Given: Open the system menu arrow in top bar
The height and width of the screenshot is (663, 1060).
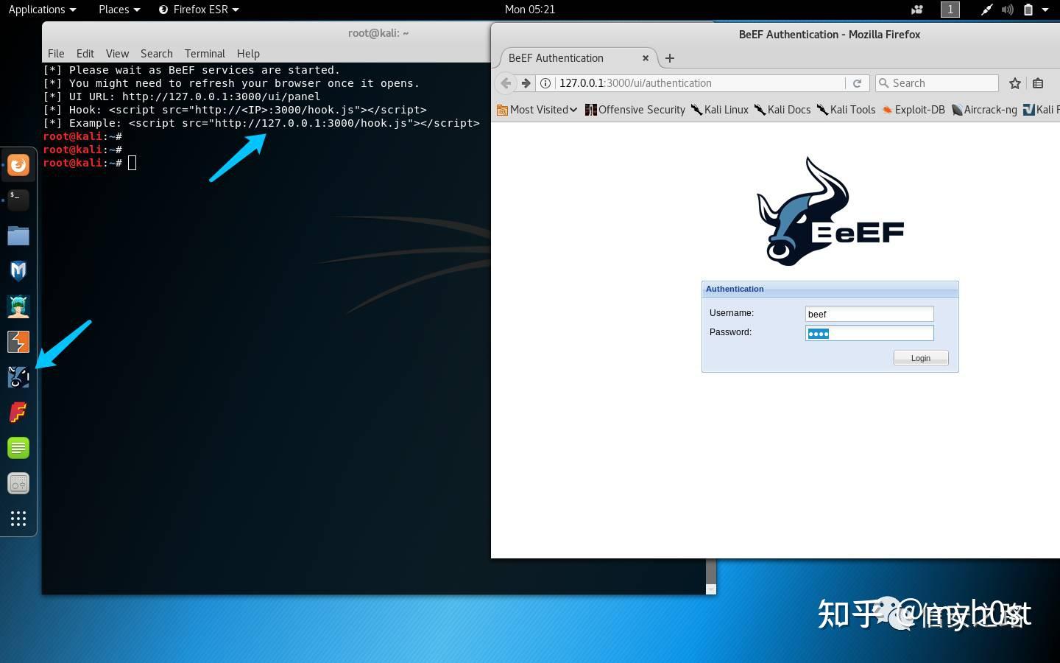Looking at the screenshot, I should tap(1045, 10).
